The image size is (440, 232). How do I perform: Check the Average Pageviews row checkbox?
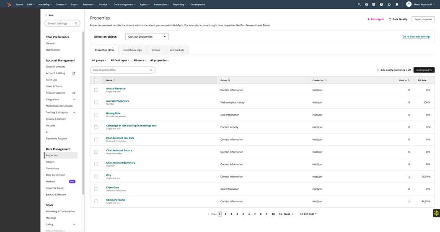click(x=96, y=103)
